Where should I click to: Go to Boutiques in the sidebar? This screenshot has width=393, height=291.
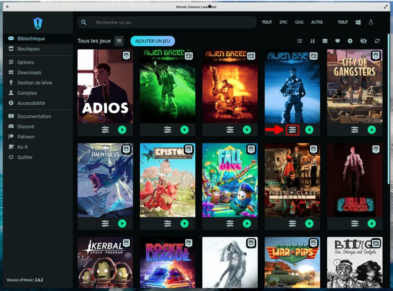(28, 49)
